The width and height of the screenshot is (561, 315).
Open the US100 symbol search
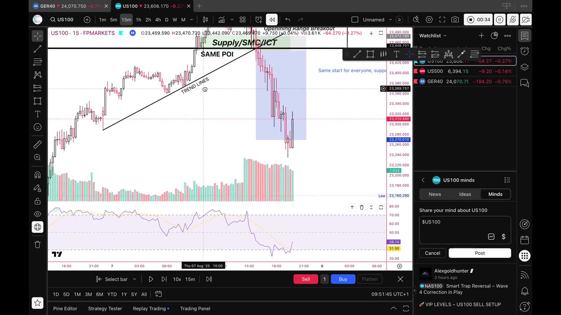(x=62, y=20)
